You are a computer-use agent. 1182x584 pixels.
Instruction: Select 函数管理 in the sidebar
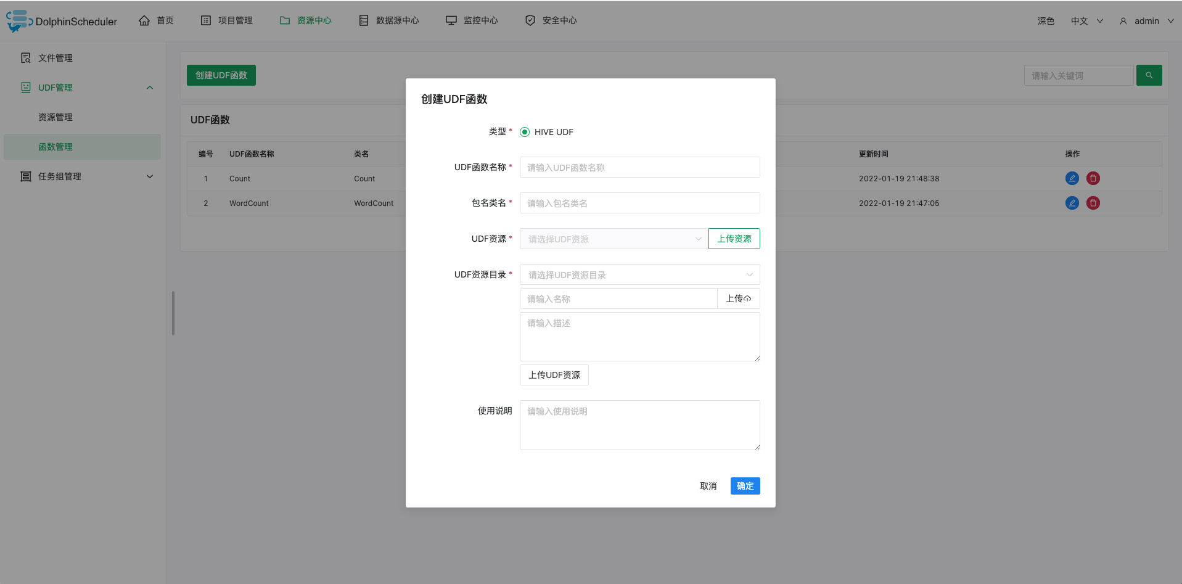[83, 147]
